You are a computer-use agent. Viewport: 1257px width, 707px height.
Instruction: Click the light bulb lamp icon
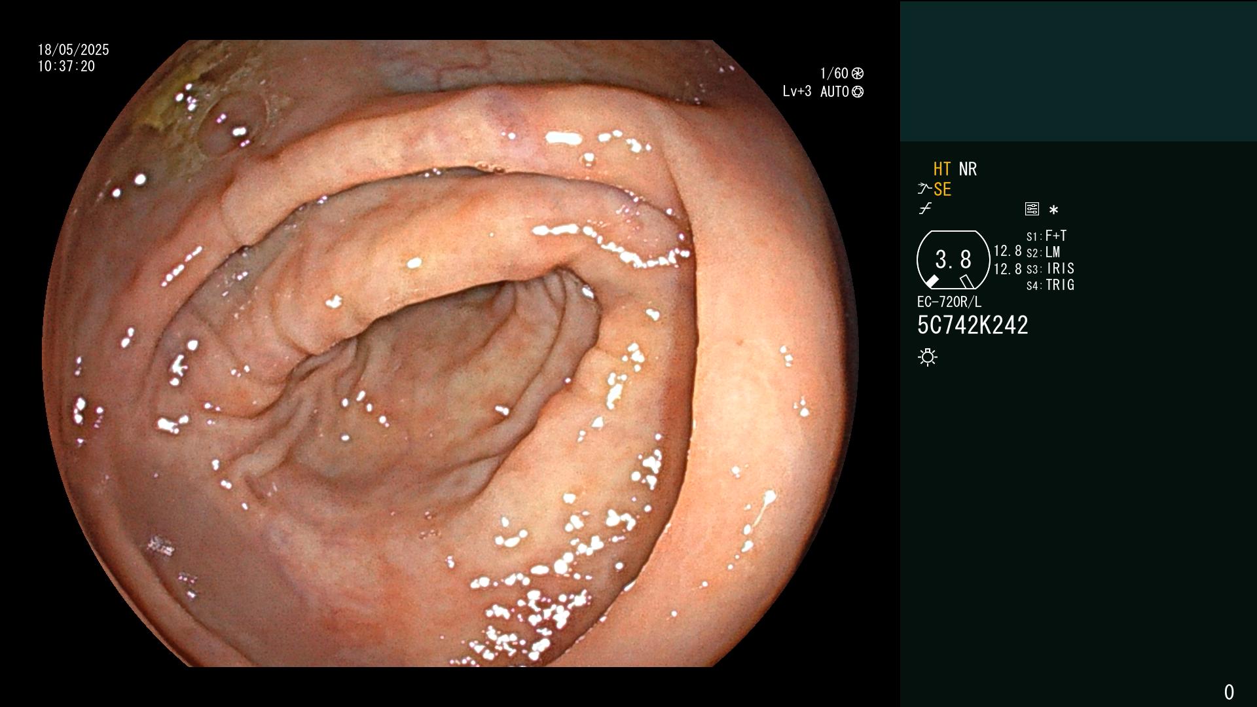click(x=928, y=357)
